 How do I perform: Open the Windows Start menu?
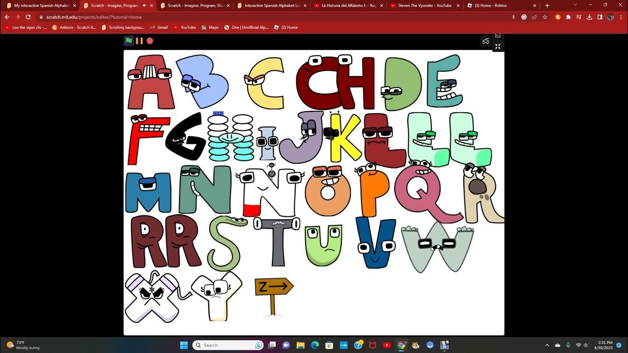(x=184, y=345)
